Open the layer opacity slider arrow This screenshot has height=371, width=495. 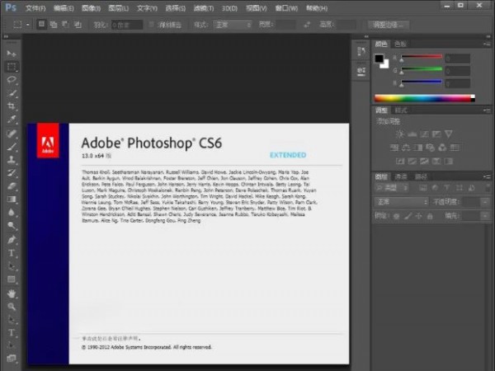484,202
